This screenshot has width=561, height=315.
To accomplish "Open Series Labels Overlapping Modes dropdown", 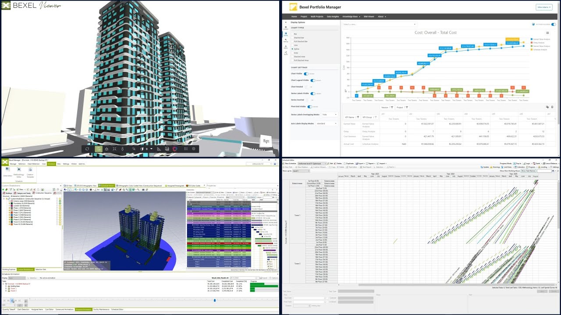I will 330,115.
